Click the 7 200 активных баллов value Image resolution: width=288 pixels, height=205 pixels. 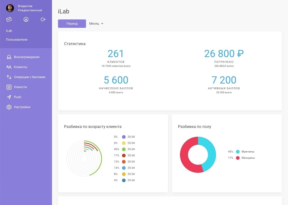(x=224, y=80)
